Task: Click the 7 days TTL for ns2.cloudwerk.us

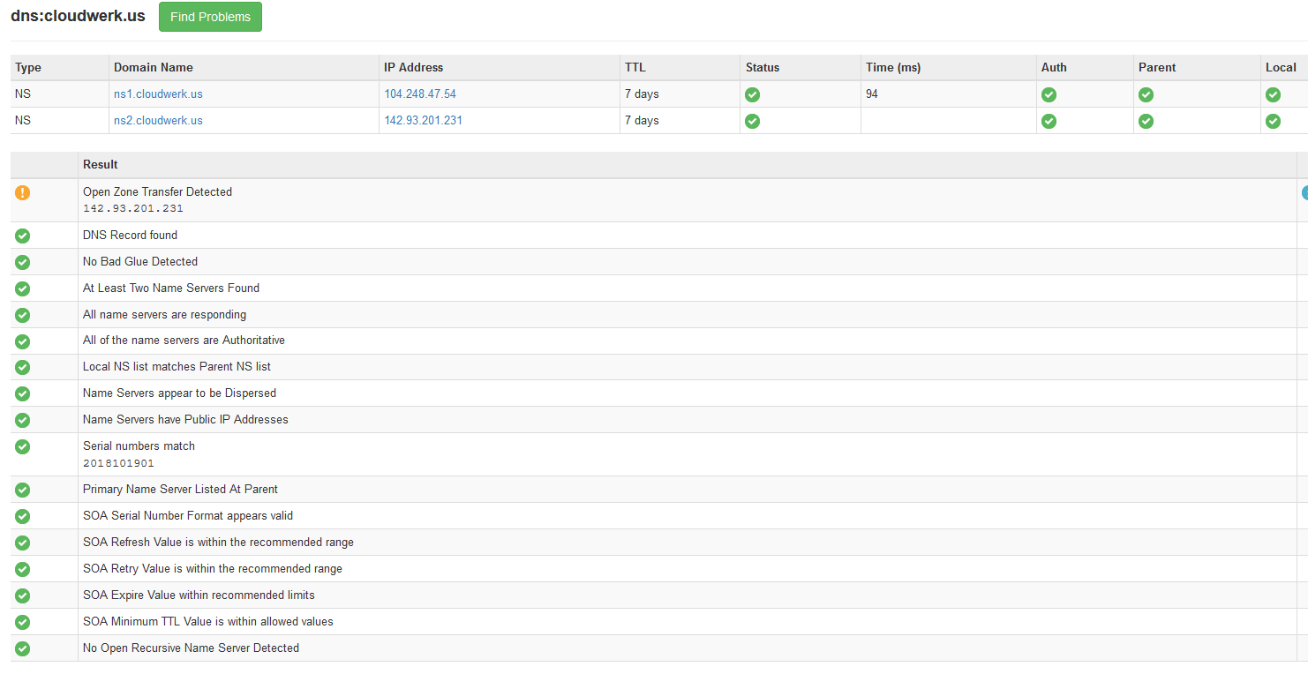Action: (642, 120)
